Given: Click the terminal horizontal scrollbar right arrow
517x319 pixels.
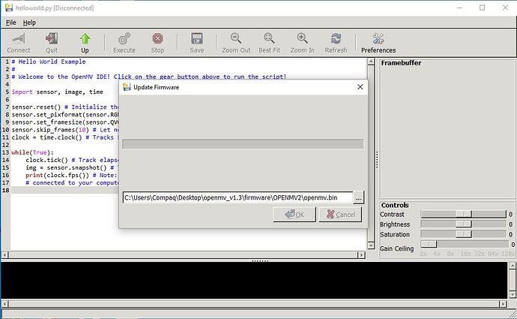Looking at the screenshot, I should coord(504,304).
